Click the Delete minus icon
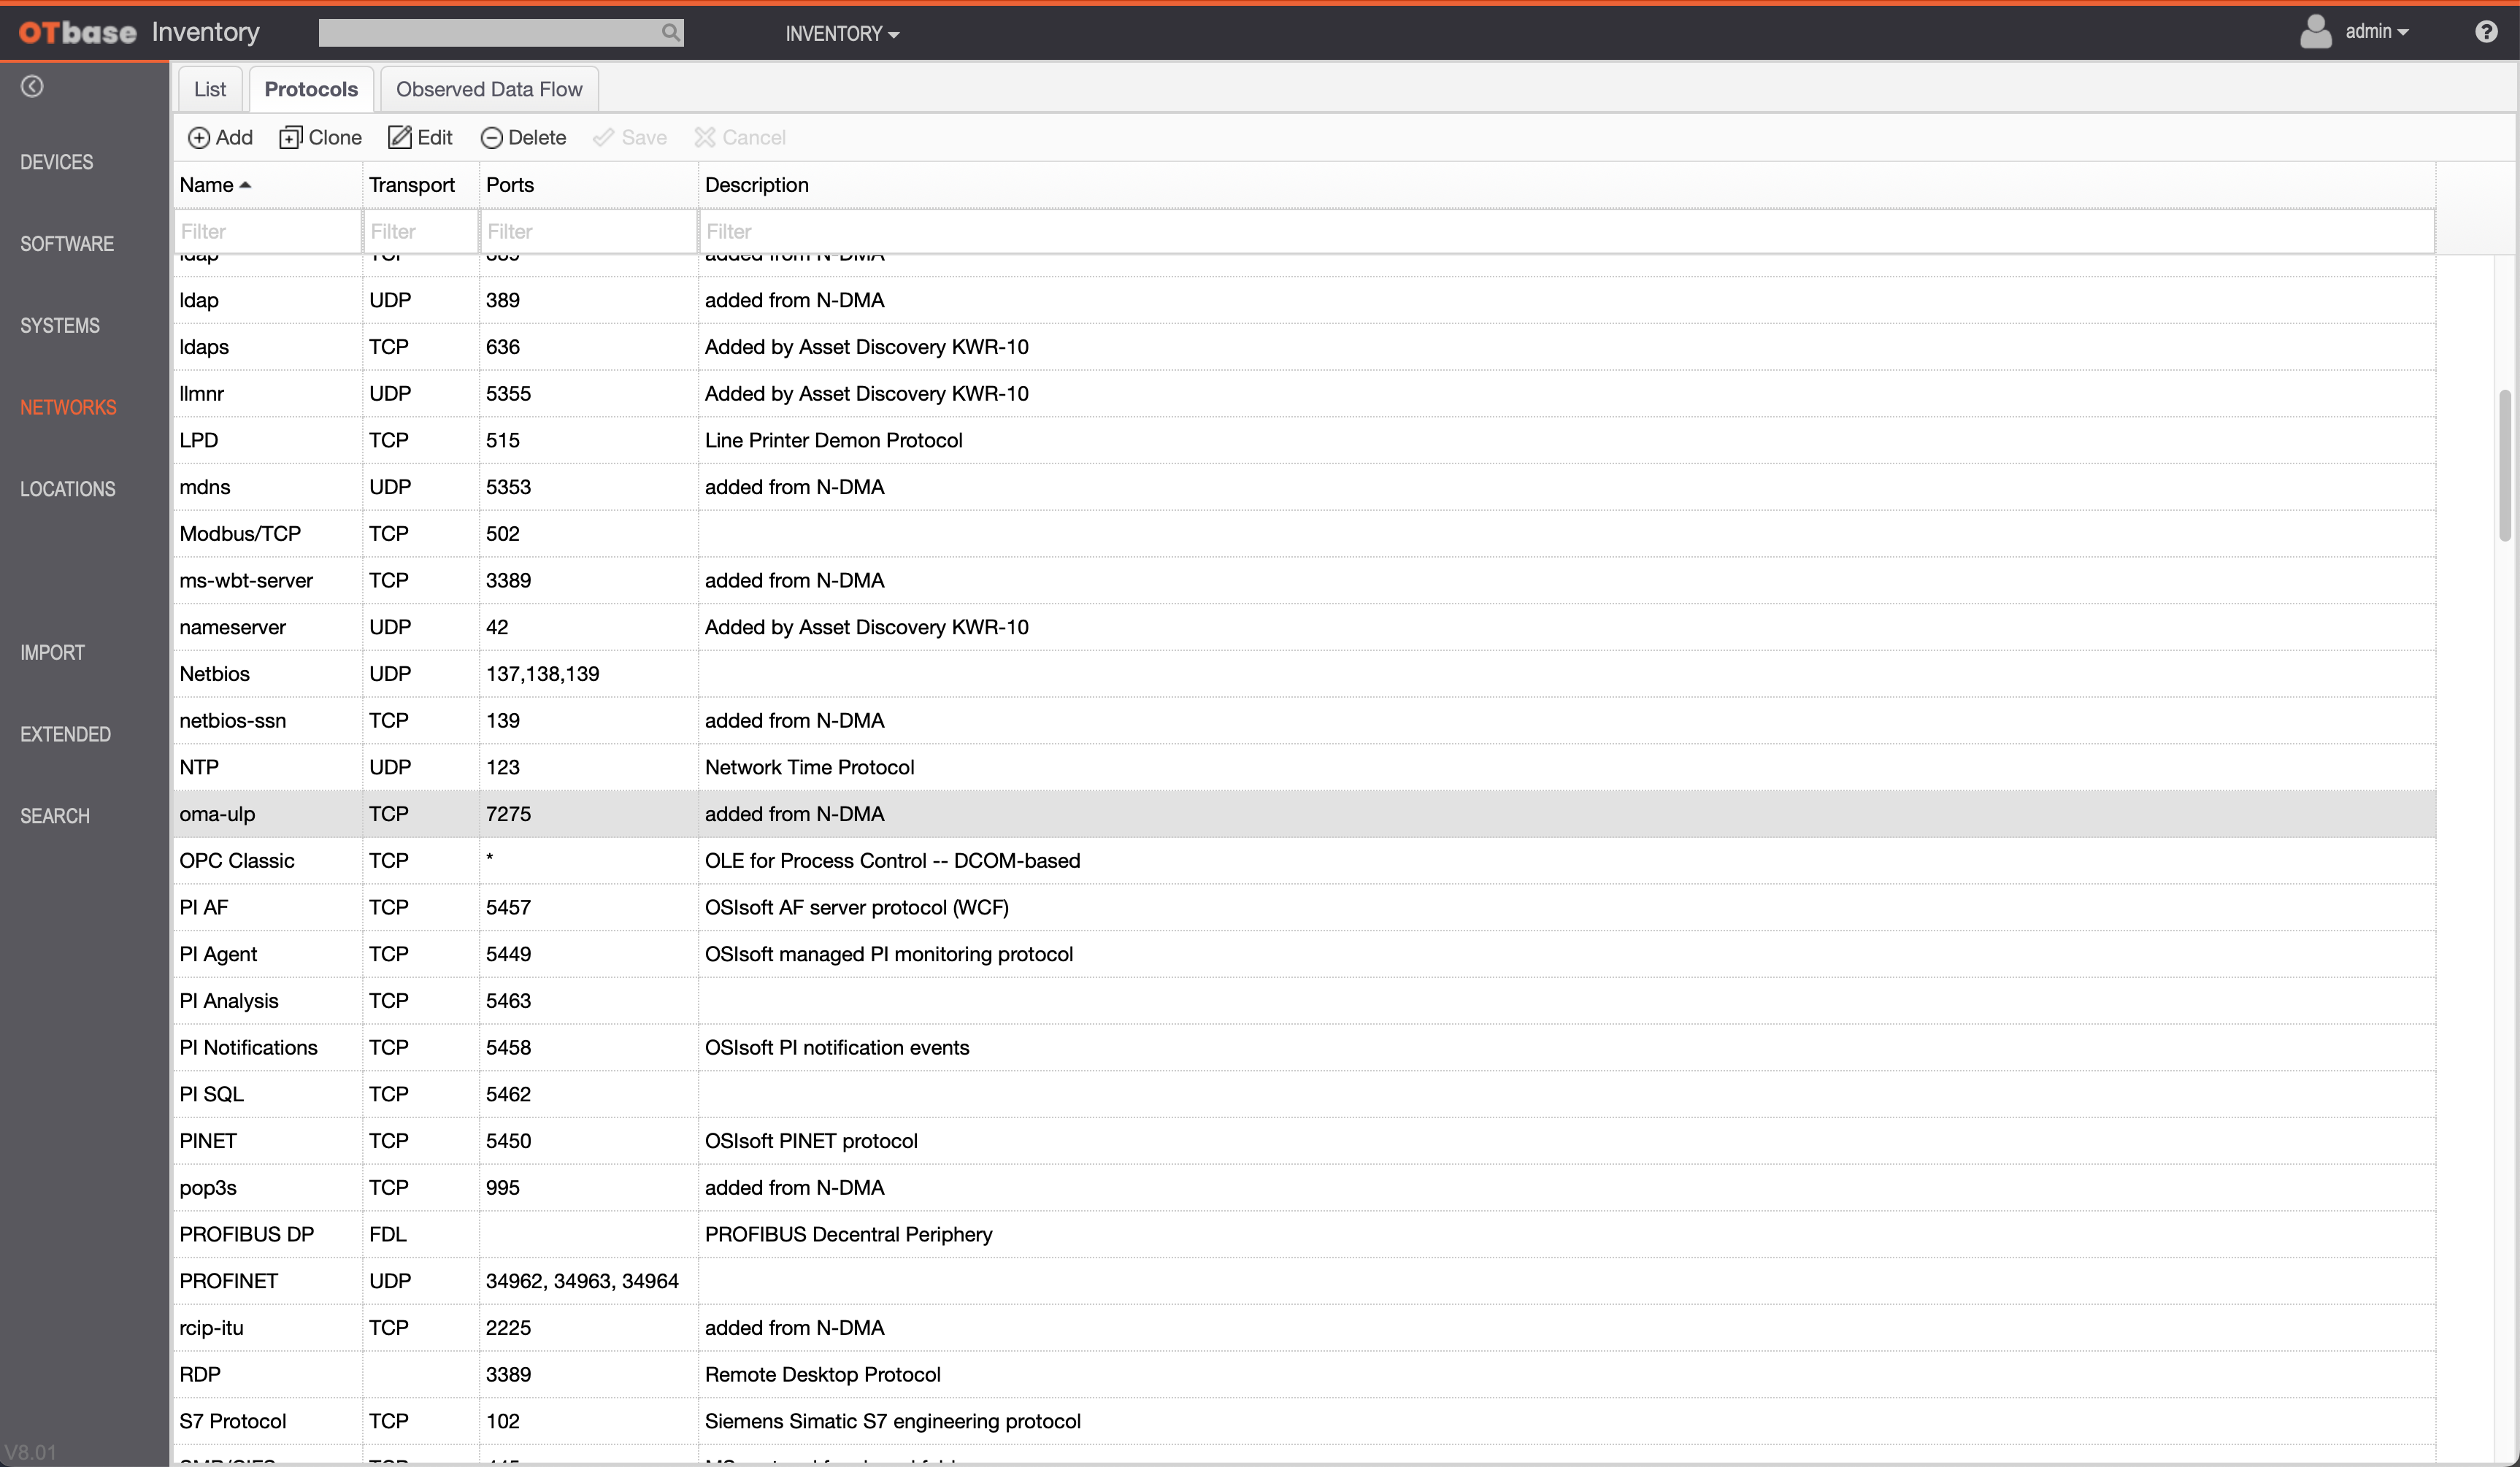 [491, 138]
